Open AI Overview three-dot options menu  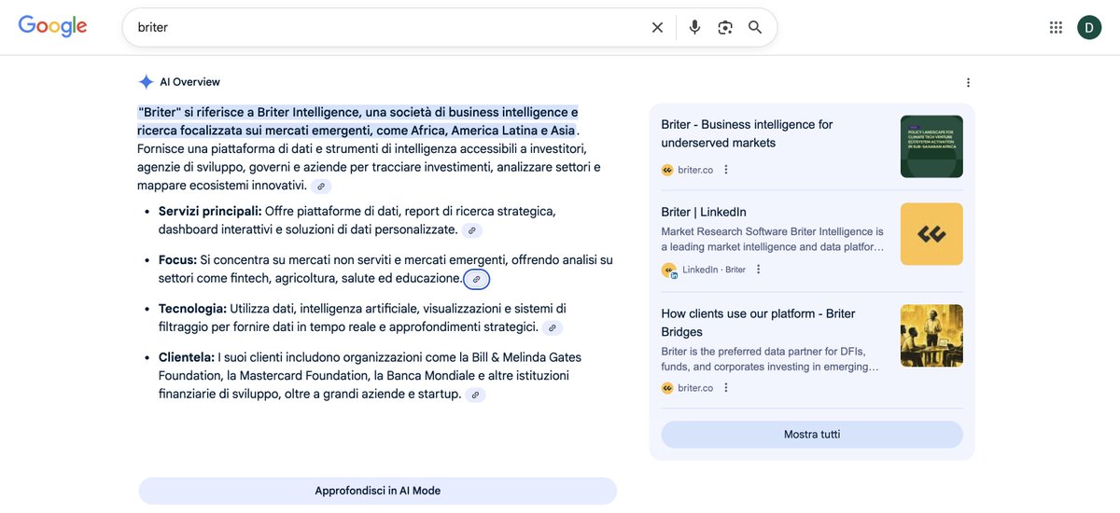tap(968, 82)
